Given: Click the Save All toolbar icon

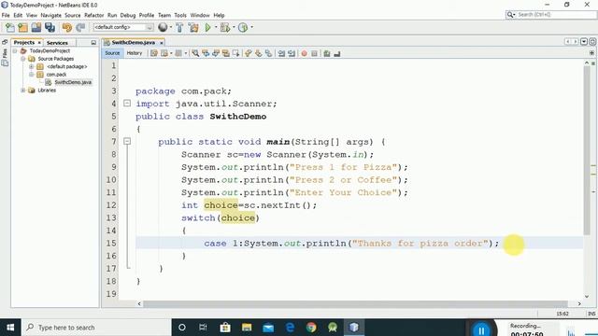Looking at the screenshot, I should point(50,27).
